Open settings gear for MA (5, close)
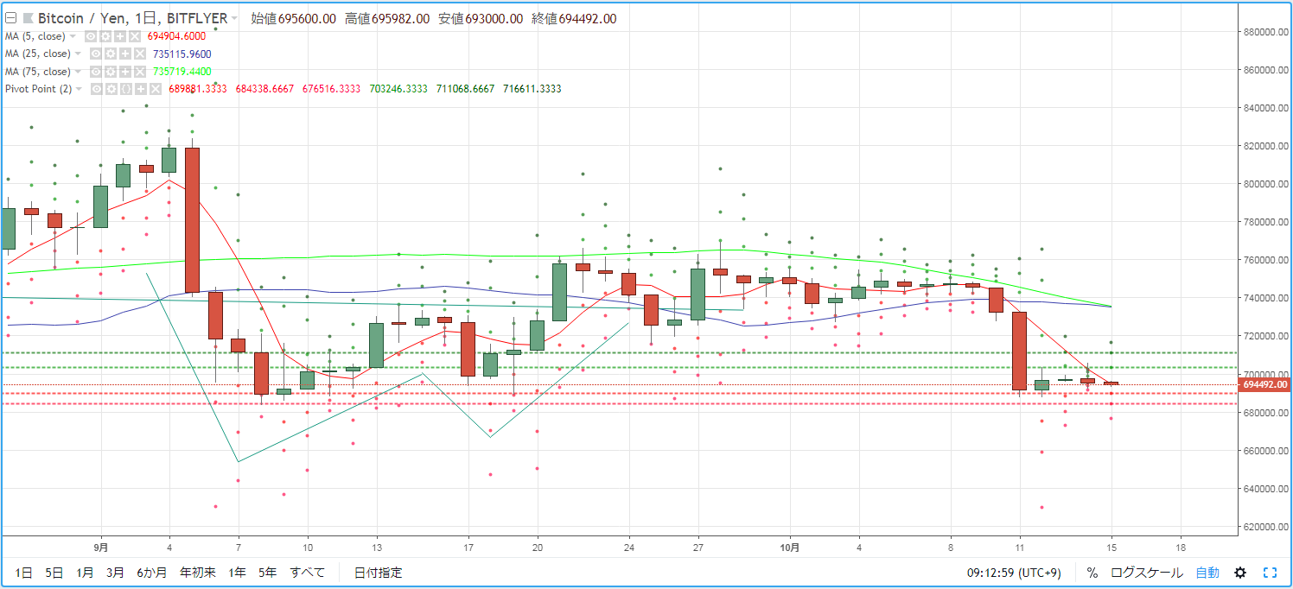The height and width of the screenshot is (589, 1293). click(105, 36)
